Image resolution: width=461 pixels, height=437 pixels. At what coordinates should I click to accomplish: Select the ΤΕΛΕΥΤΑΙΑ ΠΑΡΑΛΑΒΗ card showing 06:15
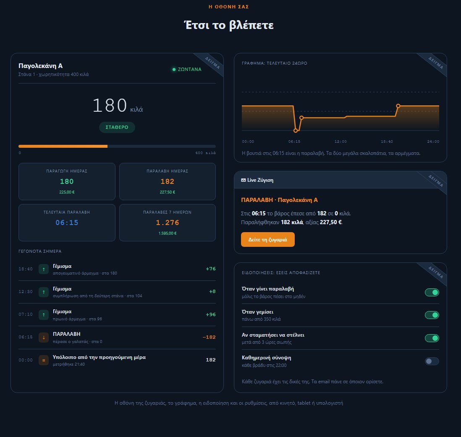pyautogui.click(x=67, y=223)
